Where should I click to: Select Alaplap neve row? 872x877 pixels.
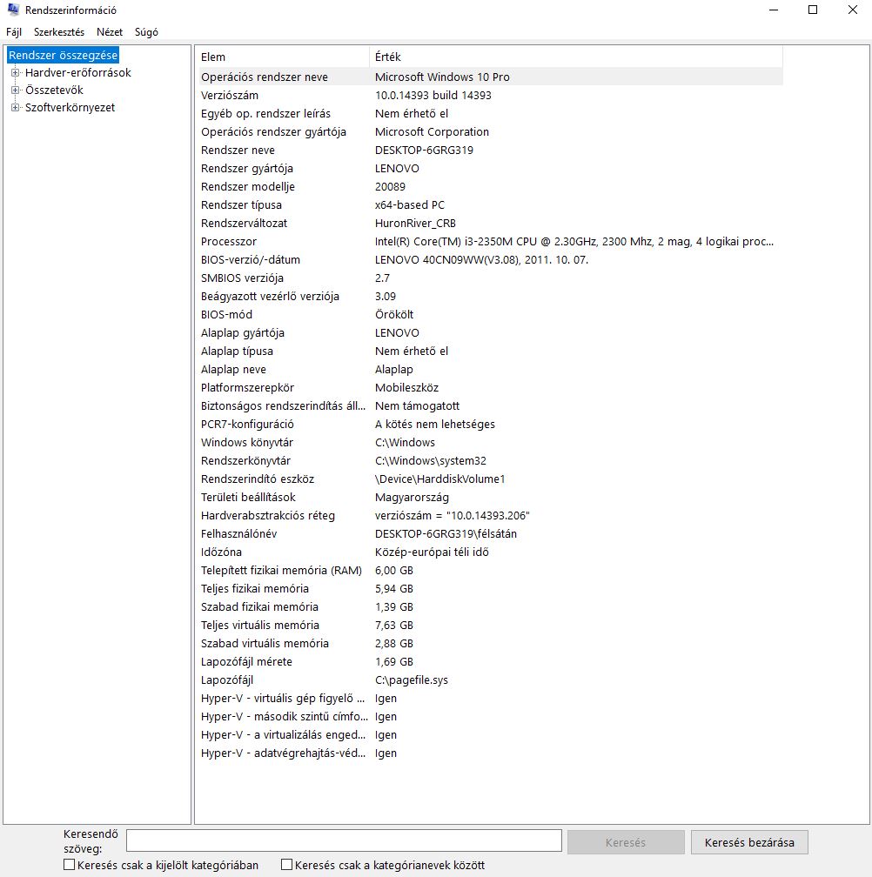tap(491, 369)
